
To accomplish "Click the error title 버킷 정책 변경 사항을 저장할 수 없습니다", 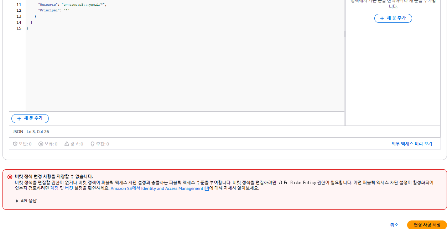I will tap(54, 176).
